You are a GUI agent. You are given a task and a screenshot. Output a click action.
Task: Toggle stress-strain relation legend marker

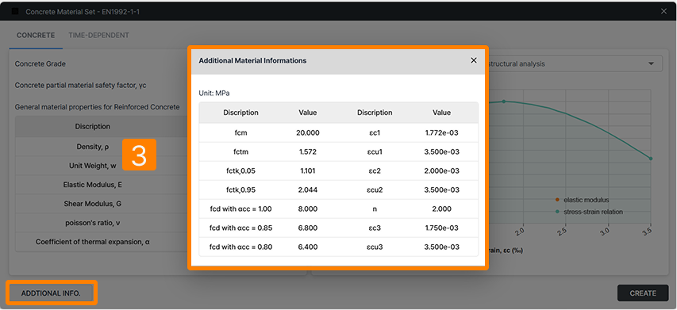(x=557, y=212)
